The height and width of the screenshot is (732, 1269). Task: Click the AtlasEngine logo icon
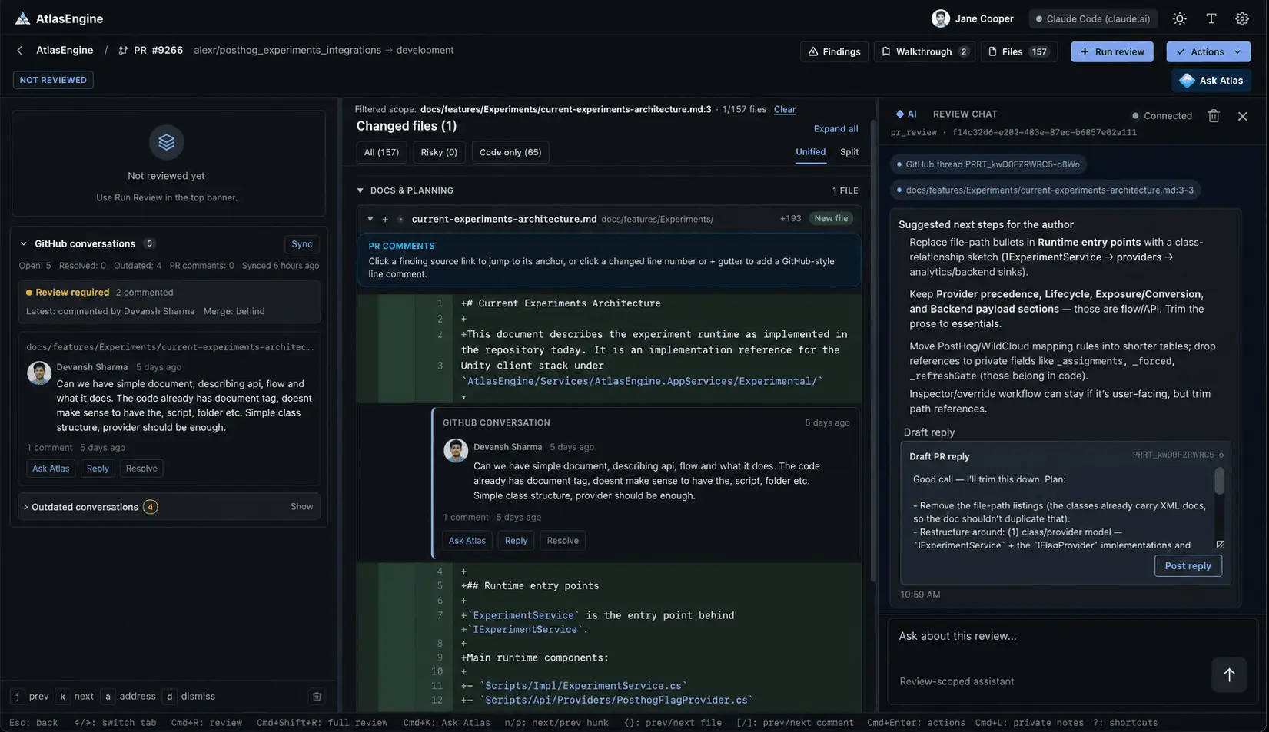click(23, 18)
